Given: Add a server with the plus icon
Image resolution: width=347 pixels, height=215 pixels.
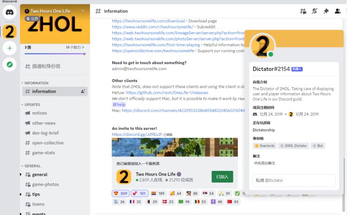Looking at the screenshot, I should click(x=10, y=48).
